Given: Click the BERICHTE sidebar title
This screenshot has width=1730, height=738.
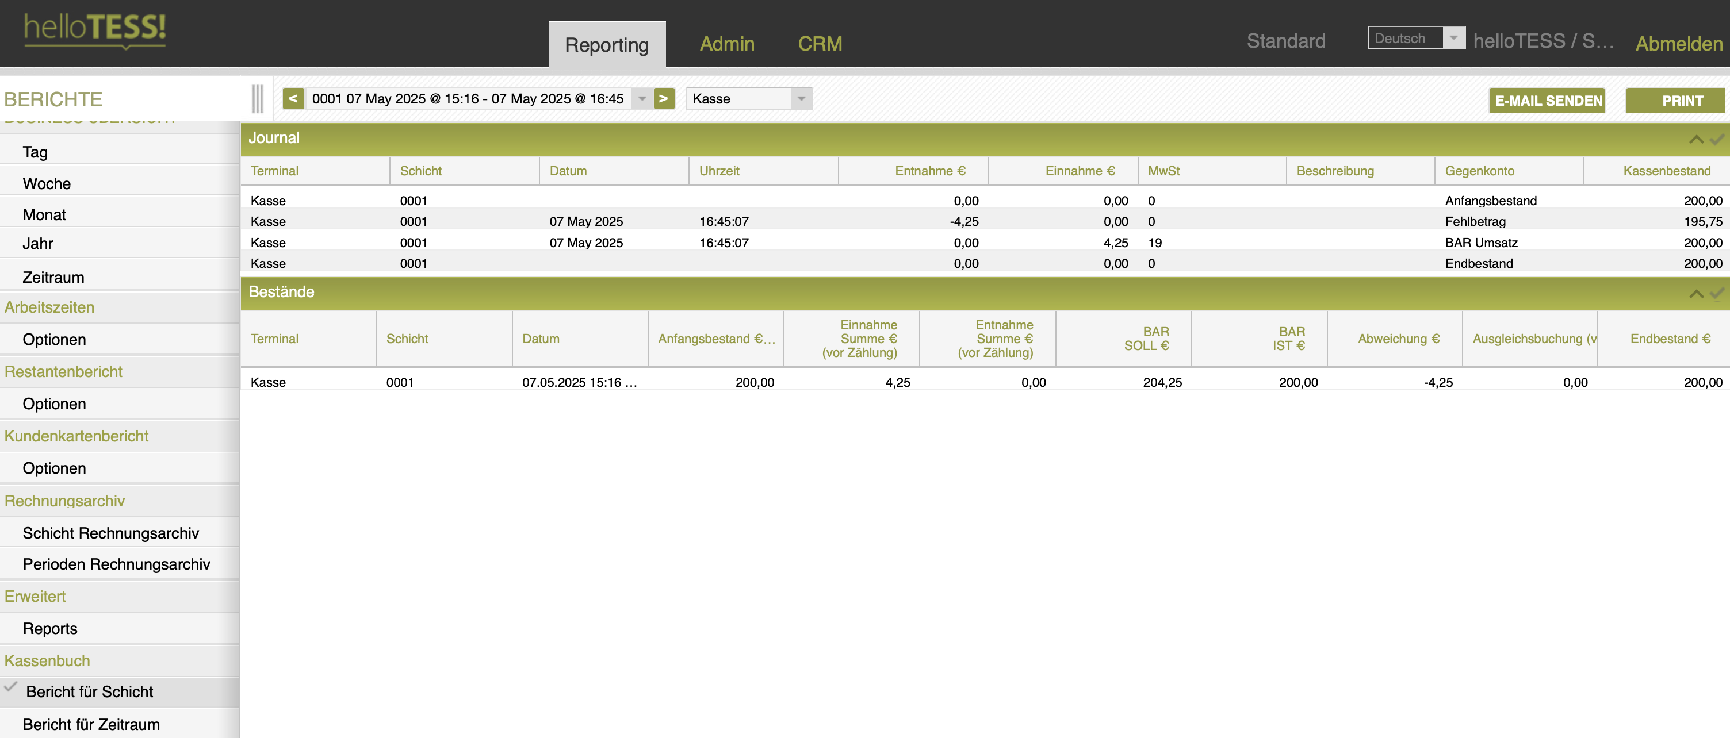Looking at the screenshot, I should (x=53, y=99).
